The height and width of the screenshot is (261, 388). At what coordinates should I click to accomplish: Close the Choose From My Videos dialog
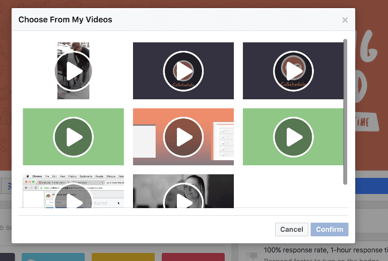345,20
